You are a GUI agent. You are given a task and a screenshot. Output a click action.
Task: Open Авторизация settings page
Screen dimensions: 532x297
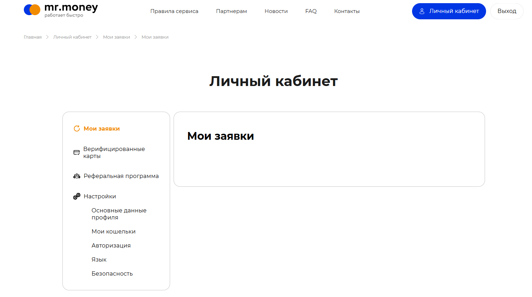click(x=111, y=245)
